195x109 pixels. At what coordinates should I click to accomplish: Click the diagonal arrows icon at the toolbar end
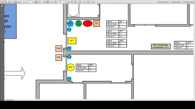click(93, 2)
